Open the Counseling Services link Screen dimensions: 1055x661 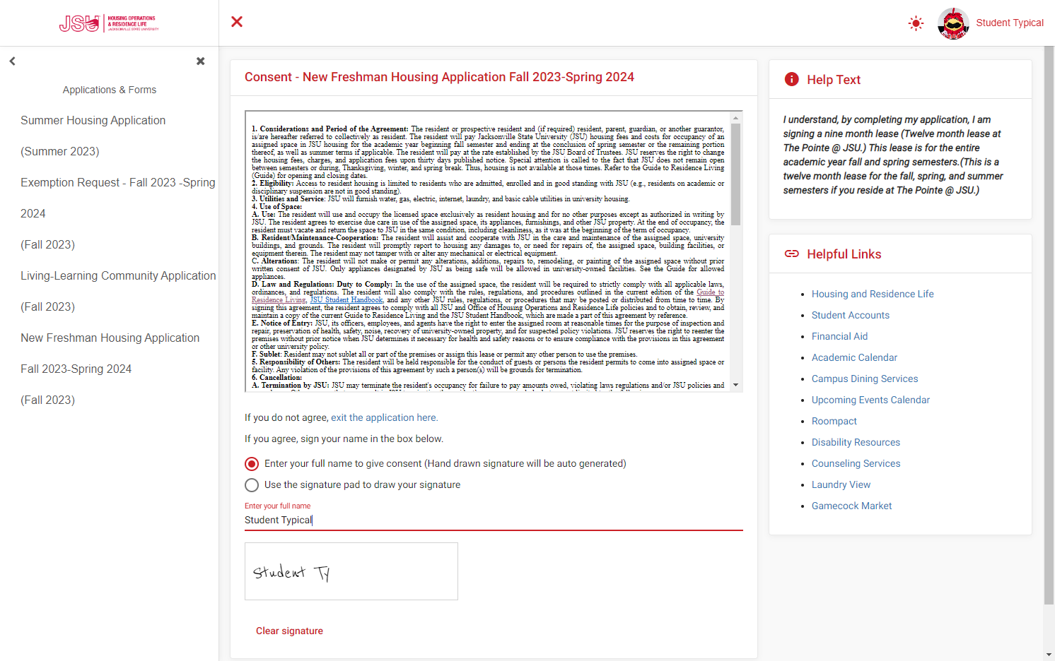[856, 463]
